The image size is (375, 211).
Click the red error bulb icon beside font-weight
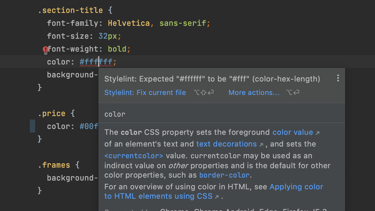click(x=45, y=50)
